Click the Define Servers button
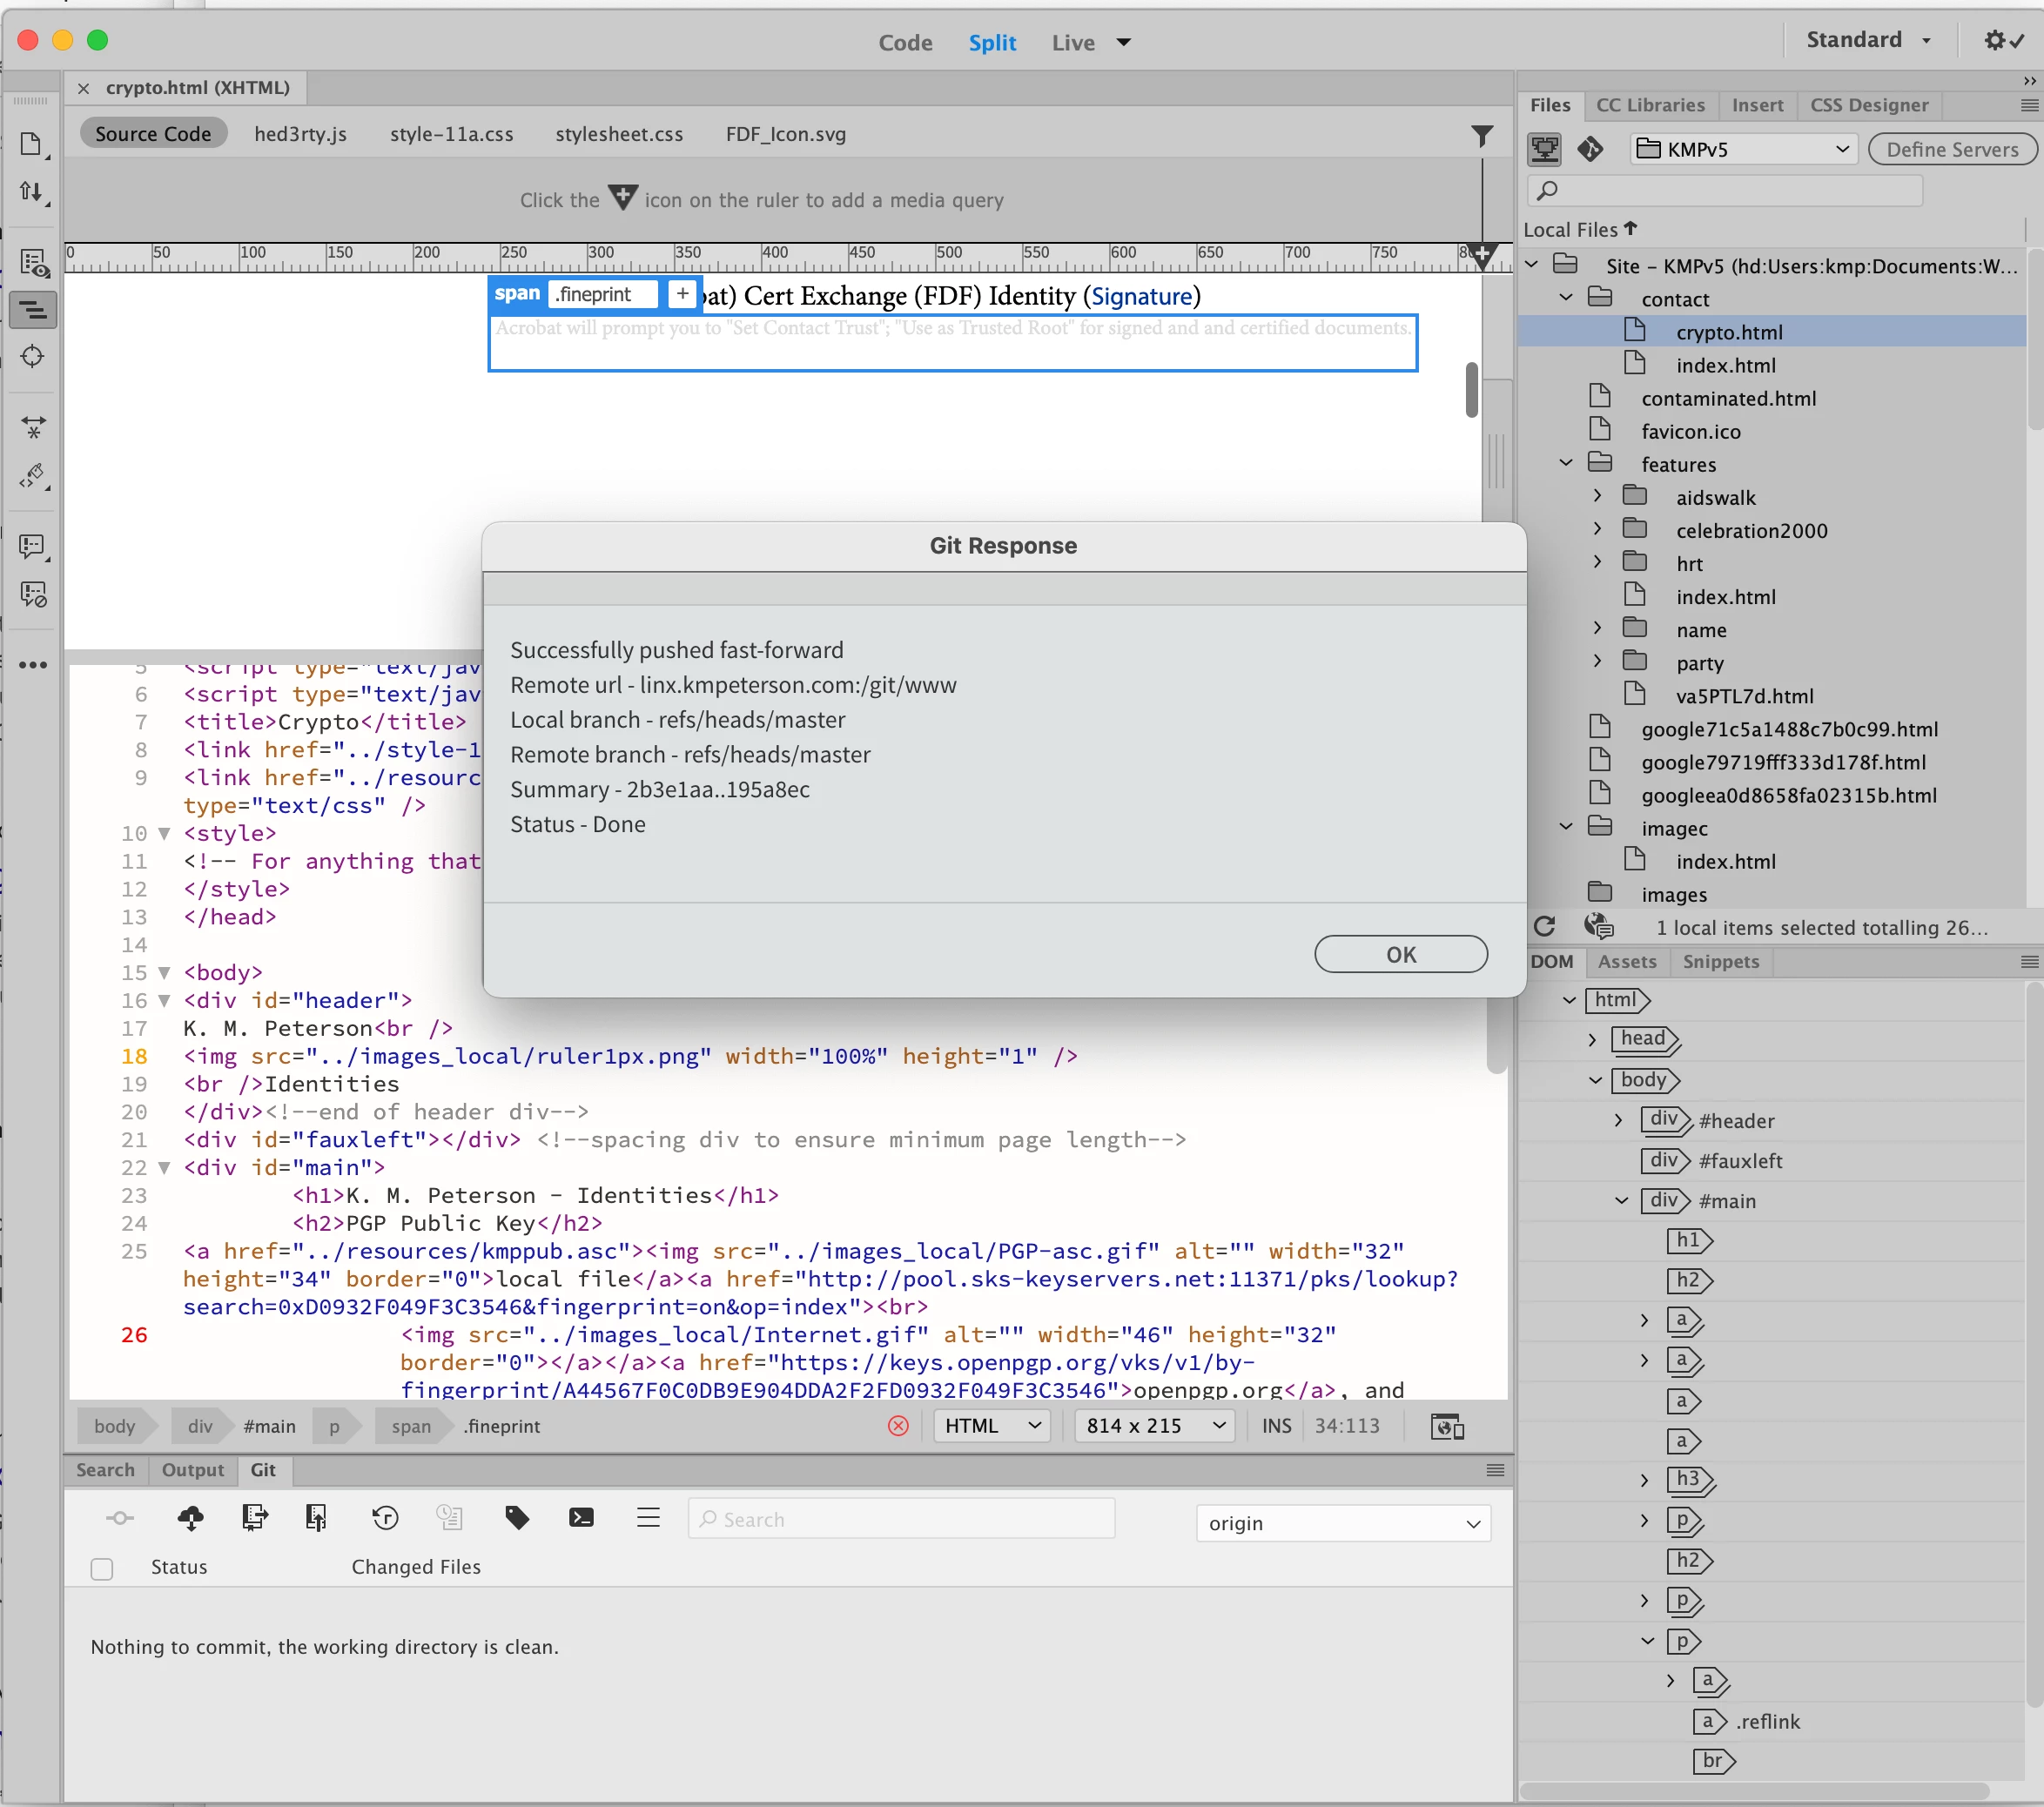 [x=1951, y=149]
